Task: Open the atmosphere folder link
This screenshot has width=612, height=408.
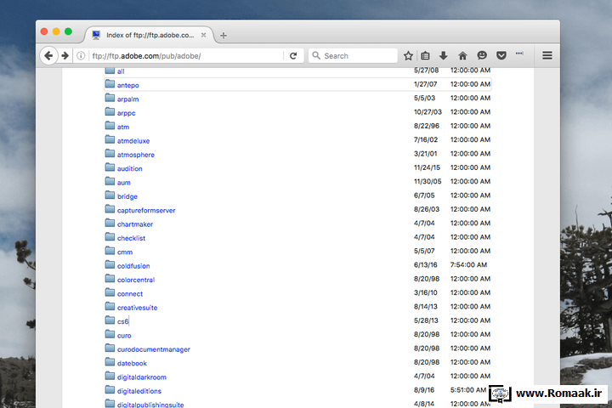Action: pyautogui.click(x=136, y=155)
